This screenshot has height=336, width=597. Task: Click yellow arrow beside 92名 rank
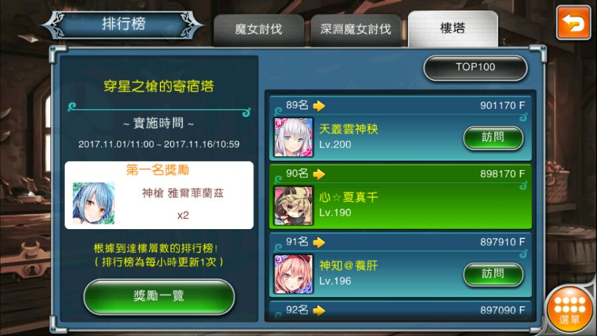319,311
